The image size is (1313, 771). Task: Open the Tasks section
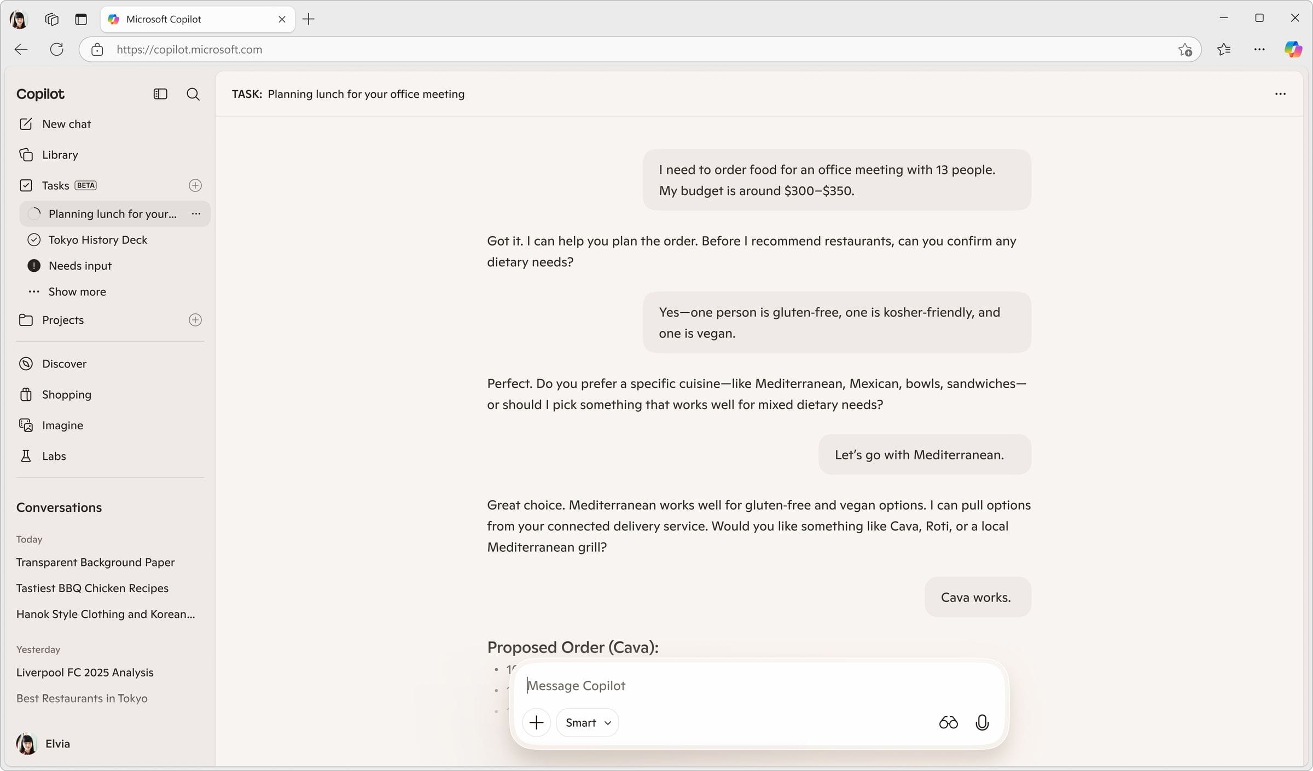pos(56,185)
